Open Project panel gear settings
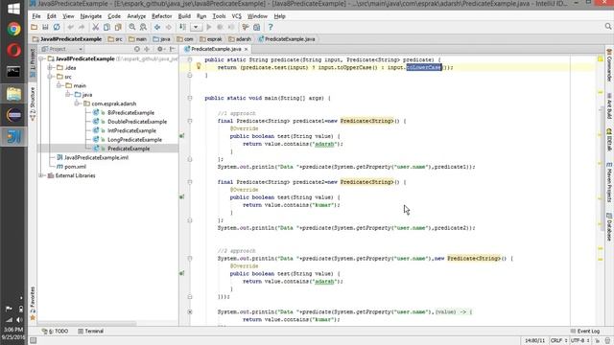This screenshot has width=614, height=345. click(160, 49)
